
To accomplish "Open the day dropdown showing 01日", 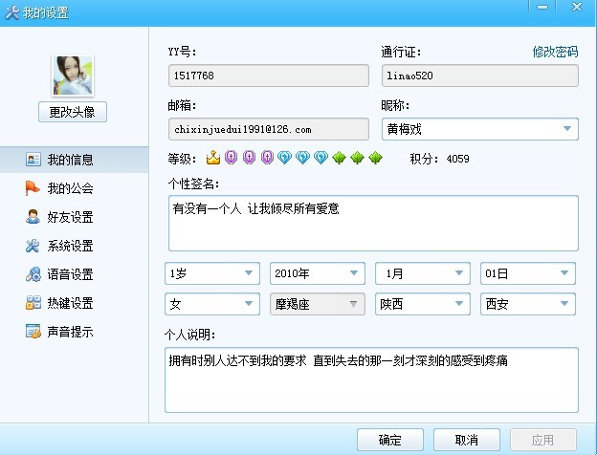I will point(528,273).
